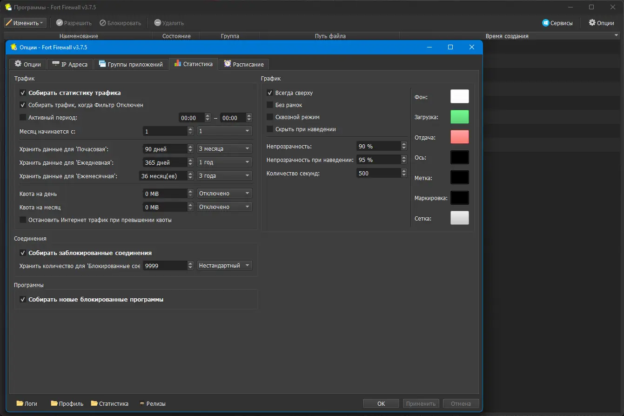
Task: Open Статистика folder in bottom bar
Action: pyautogui.click(x=109, y=403)
